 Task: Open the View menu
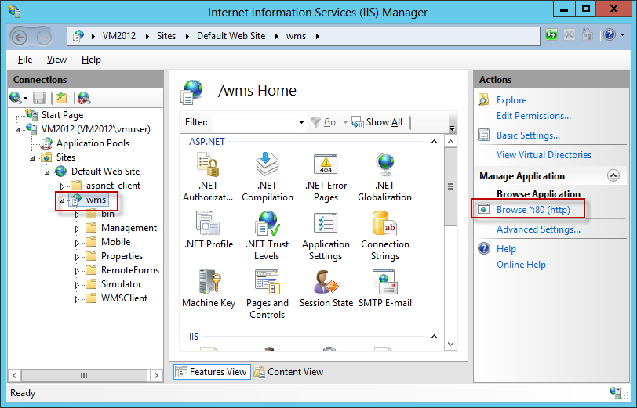[x=56, y=60]
